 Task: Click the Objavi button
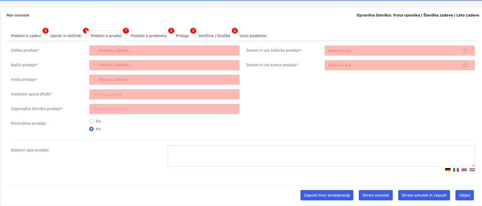click(464, 195)
